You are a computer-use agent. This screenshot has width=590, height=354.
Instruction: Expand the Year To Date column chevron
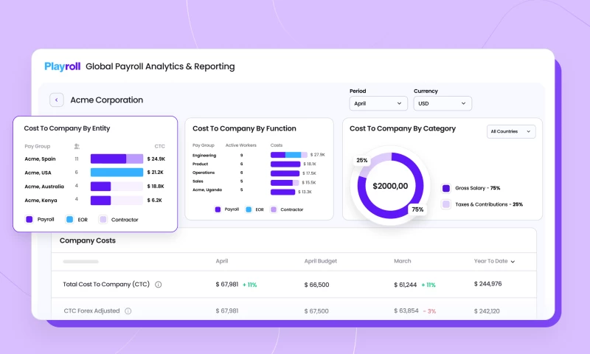point(513,262)
